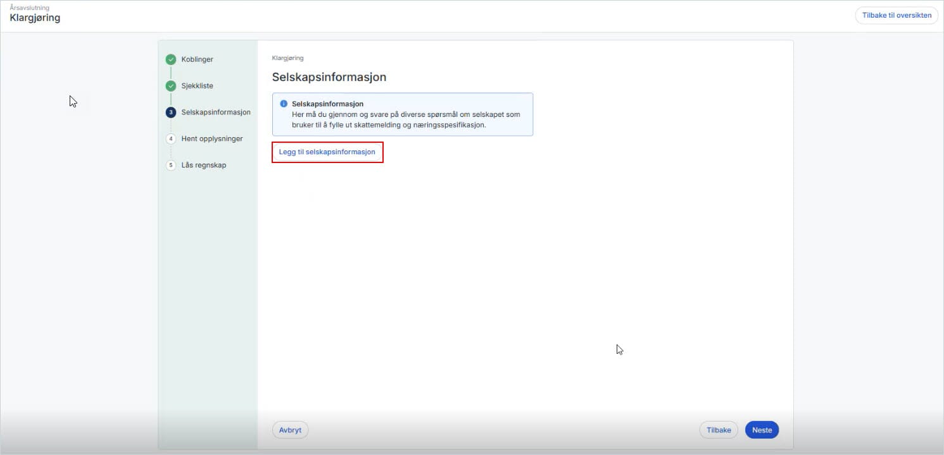Viewport: 944px width, 455px height.
Task: Open the Selskapsinformasjon step in sidebar
Action: click(216, 112)
